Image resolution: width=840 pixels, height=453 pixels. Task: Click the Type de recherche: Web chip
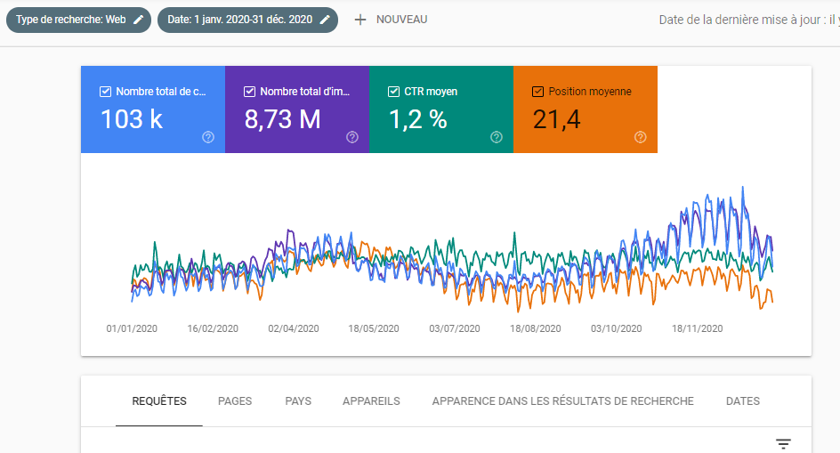pyautogui.click(x=78, y=20)
